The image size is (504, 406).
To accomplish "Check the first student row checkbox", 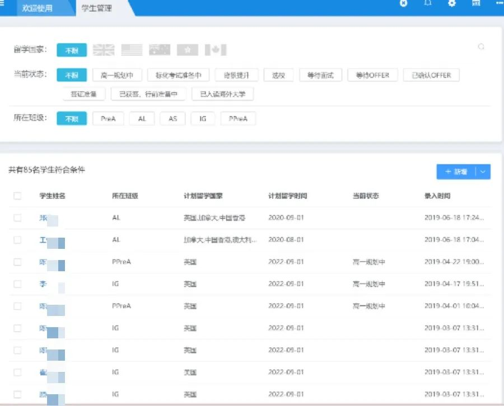I will pyautogui.click(x=17, y=218).
